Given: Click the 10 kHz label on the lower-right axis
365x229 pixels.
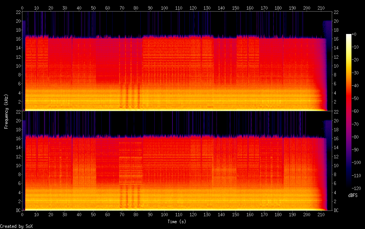Looking at the screenshot, I should click(x=336, y=165).
